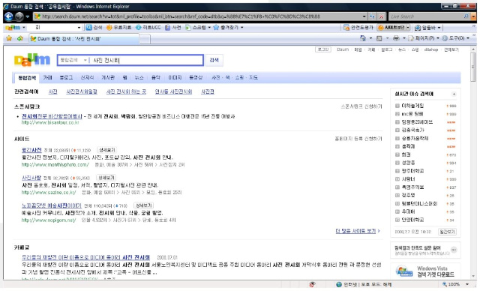Click the Daum toolbar 검색 button
480x291 pixels.
tap(94, 28)
